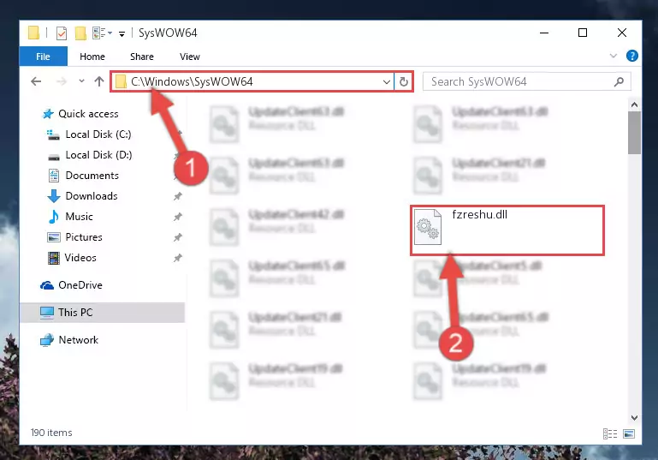This screenshot has height=460, width=658.
Task: Open Videos in the sidebar
Action: (x=80, y=258)
